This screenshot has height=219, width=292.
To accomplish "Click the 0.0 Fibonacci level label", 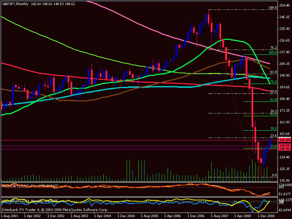I will click(x=275, y=175).
